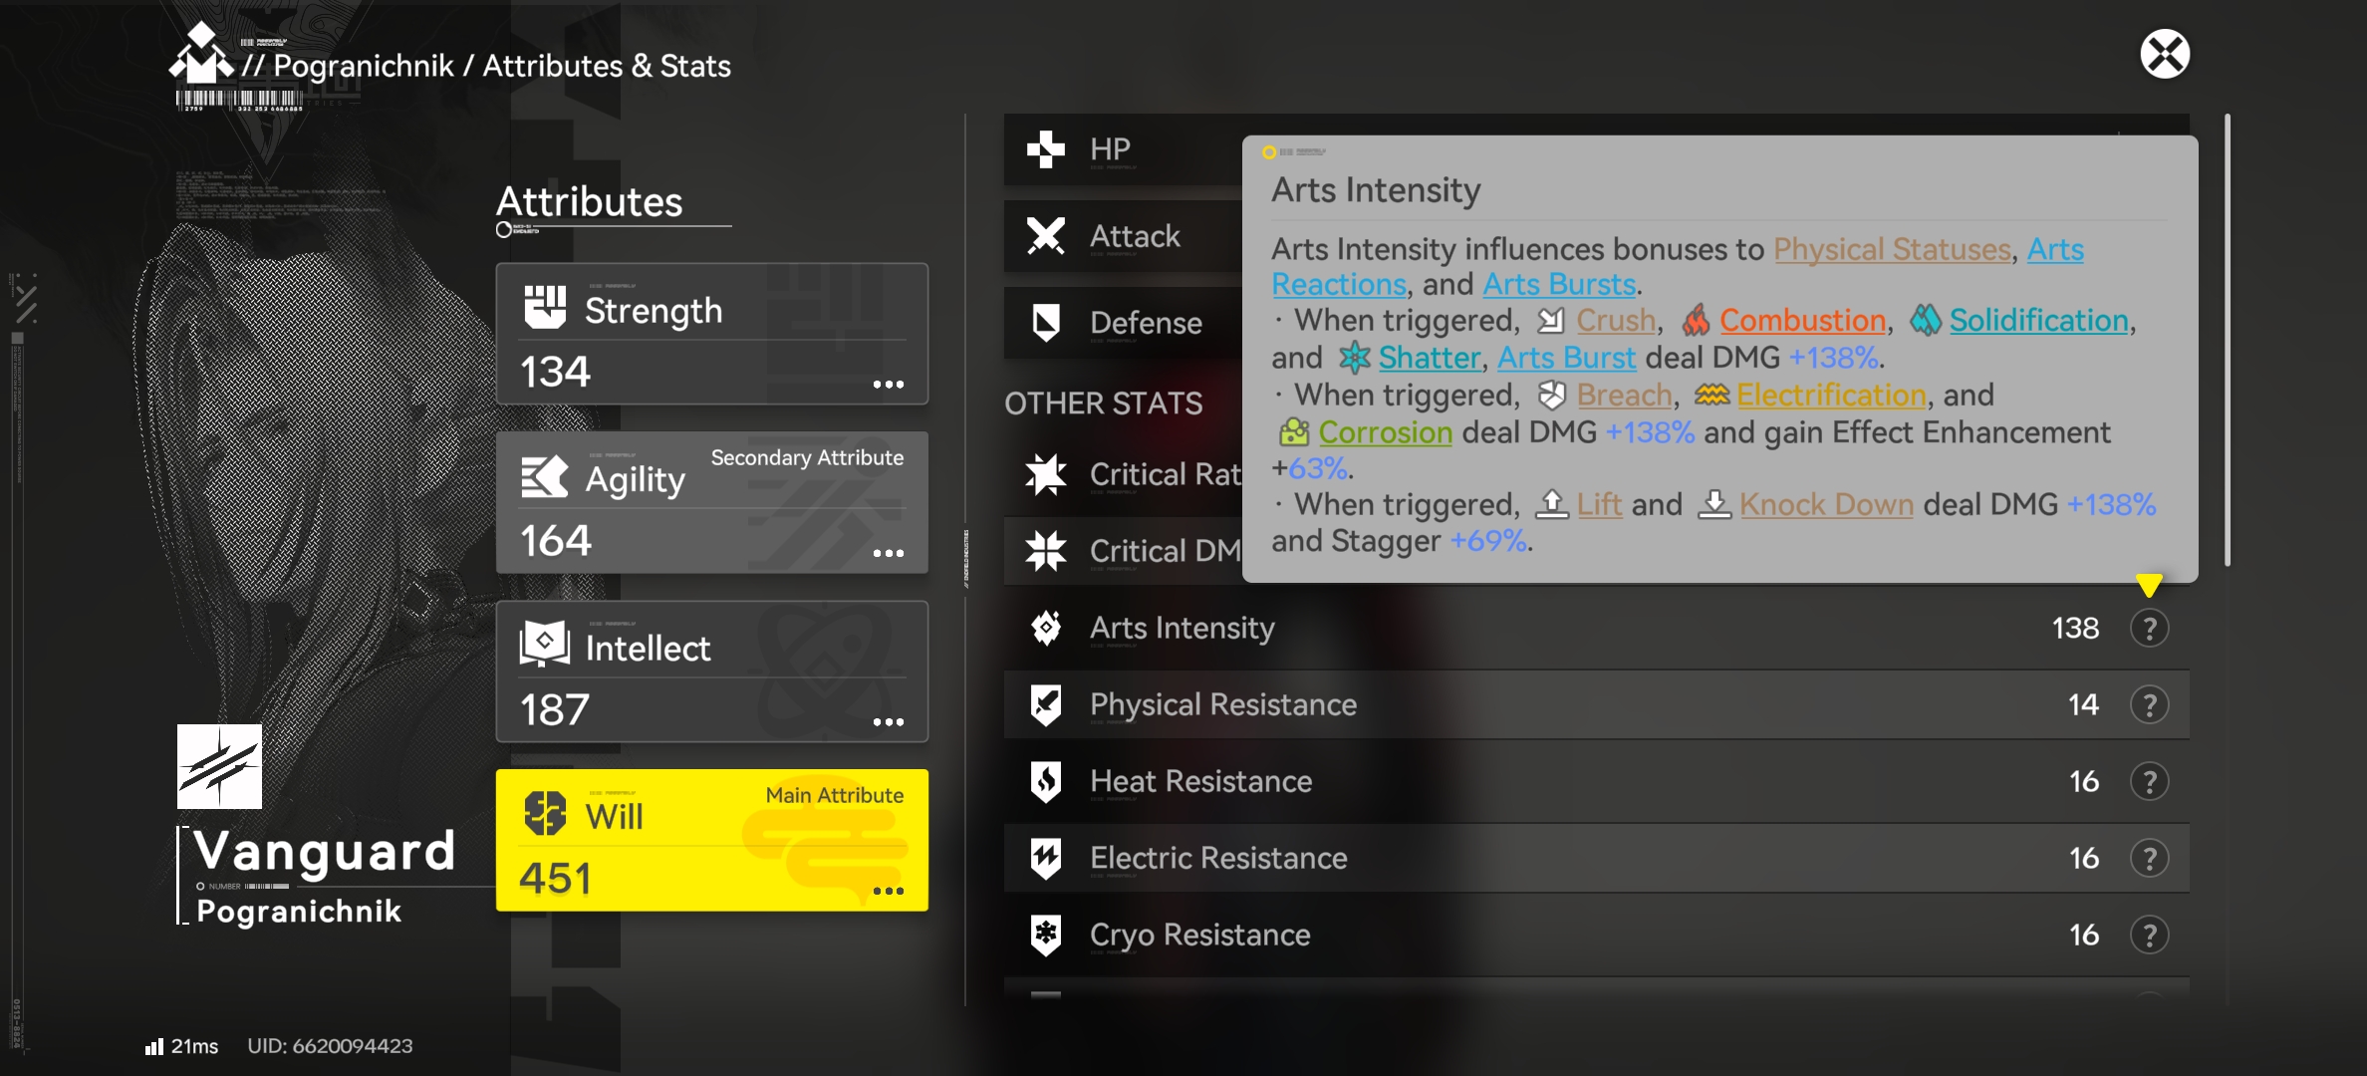This screenshot has width=2367, height=1076.
Task: Click the Will attribute brain icon
Action: pos(545,814)
